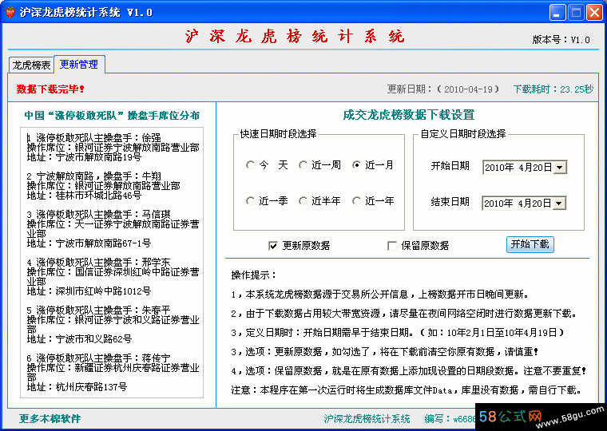The image size is (607, 431).
Task: Open the 开始日期 date dropdown arrow
Action: [560, 168]
